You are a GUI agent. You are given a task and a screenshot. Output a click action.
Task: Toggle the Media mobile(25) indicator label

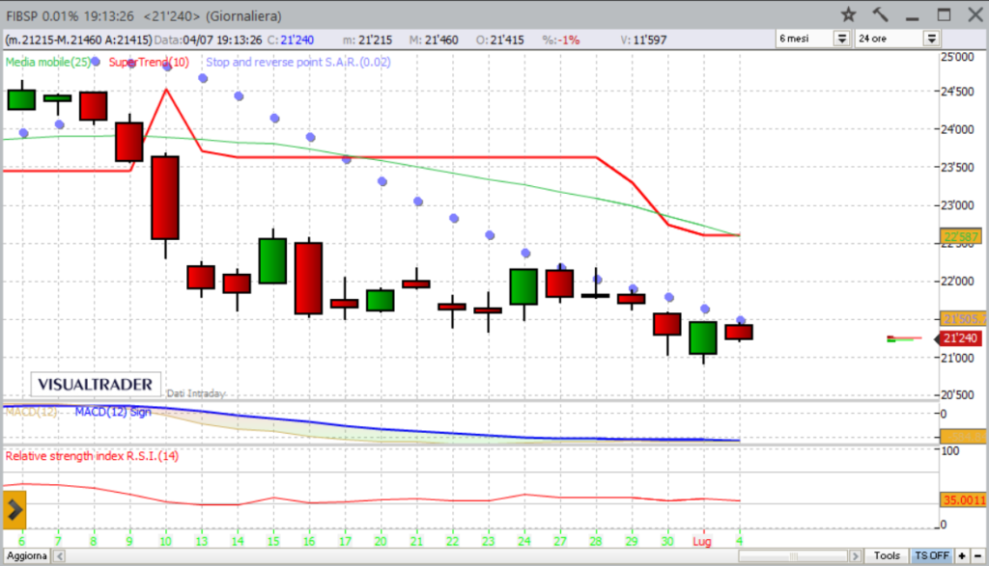coord(49,62)
